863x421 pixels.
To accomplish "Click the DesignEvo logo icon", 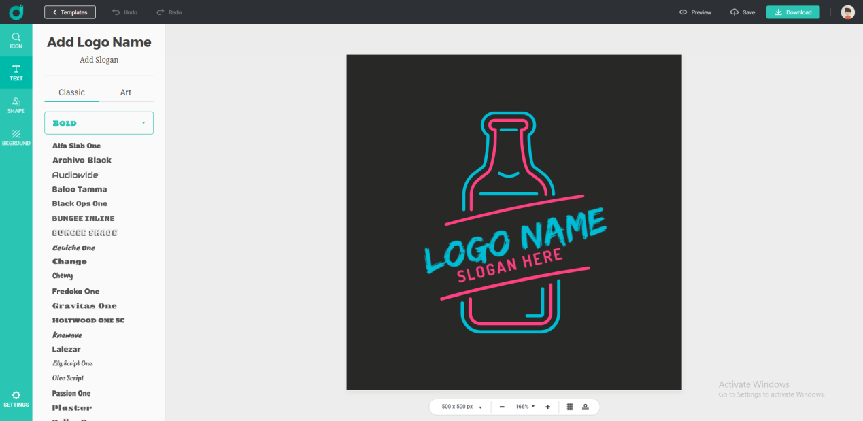I will coord(16,12).
